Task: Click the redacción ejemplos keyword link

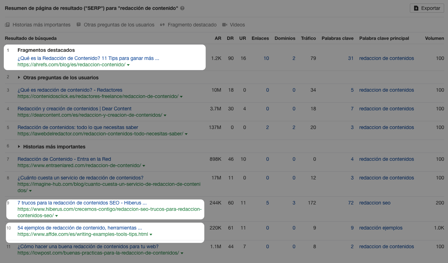Action: [381, 228]
